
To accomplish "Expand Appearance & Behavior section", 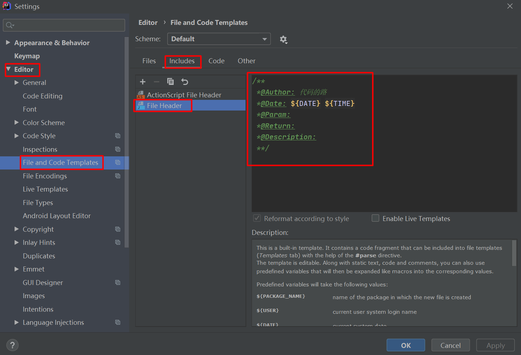I will click(x=8, y=43).
